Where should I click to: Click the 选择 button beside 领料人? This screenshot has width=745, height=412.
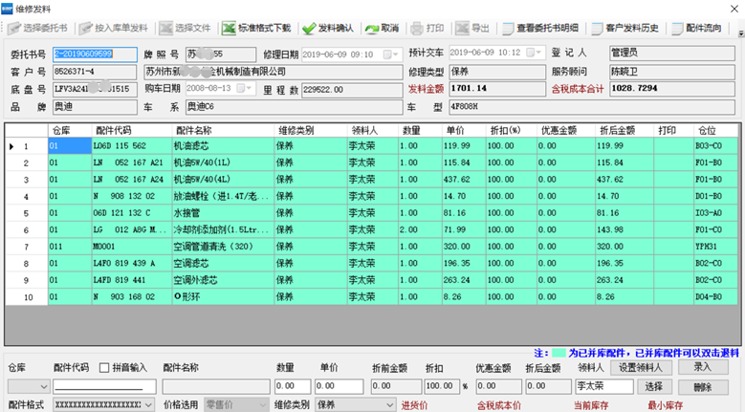click(x=653, y=386)
